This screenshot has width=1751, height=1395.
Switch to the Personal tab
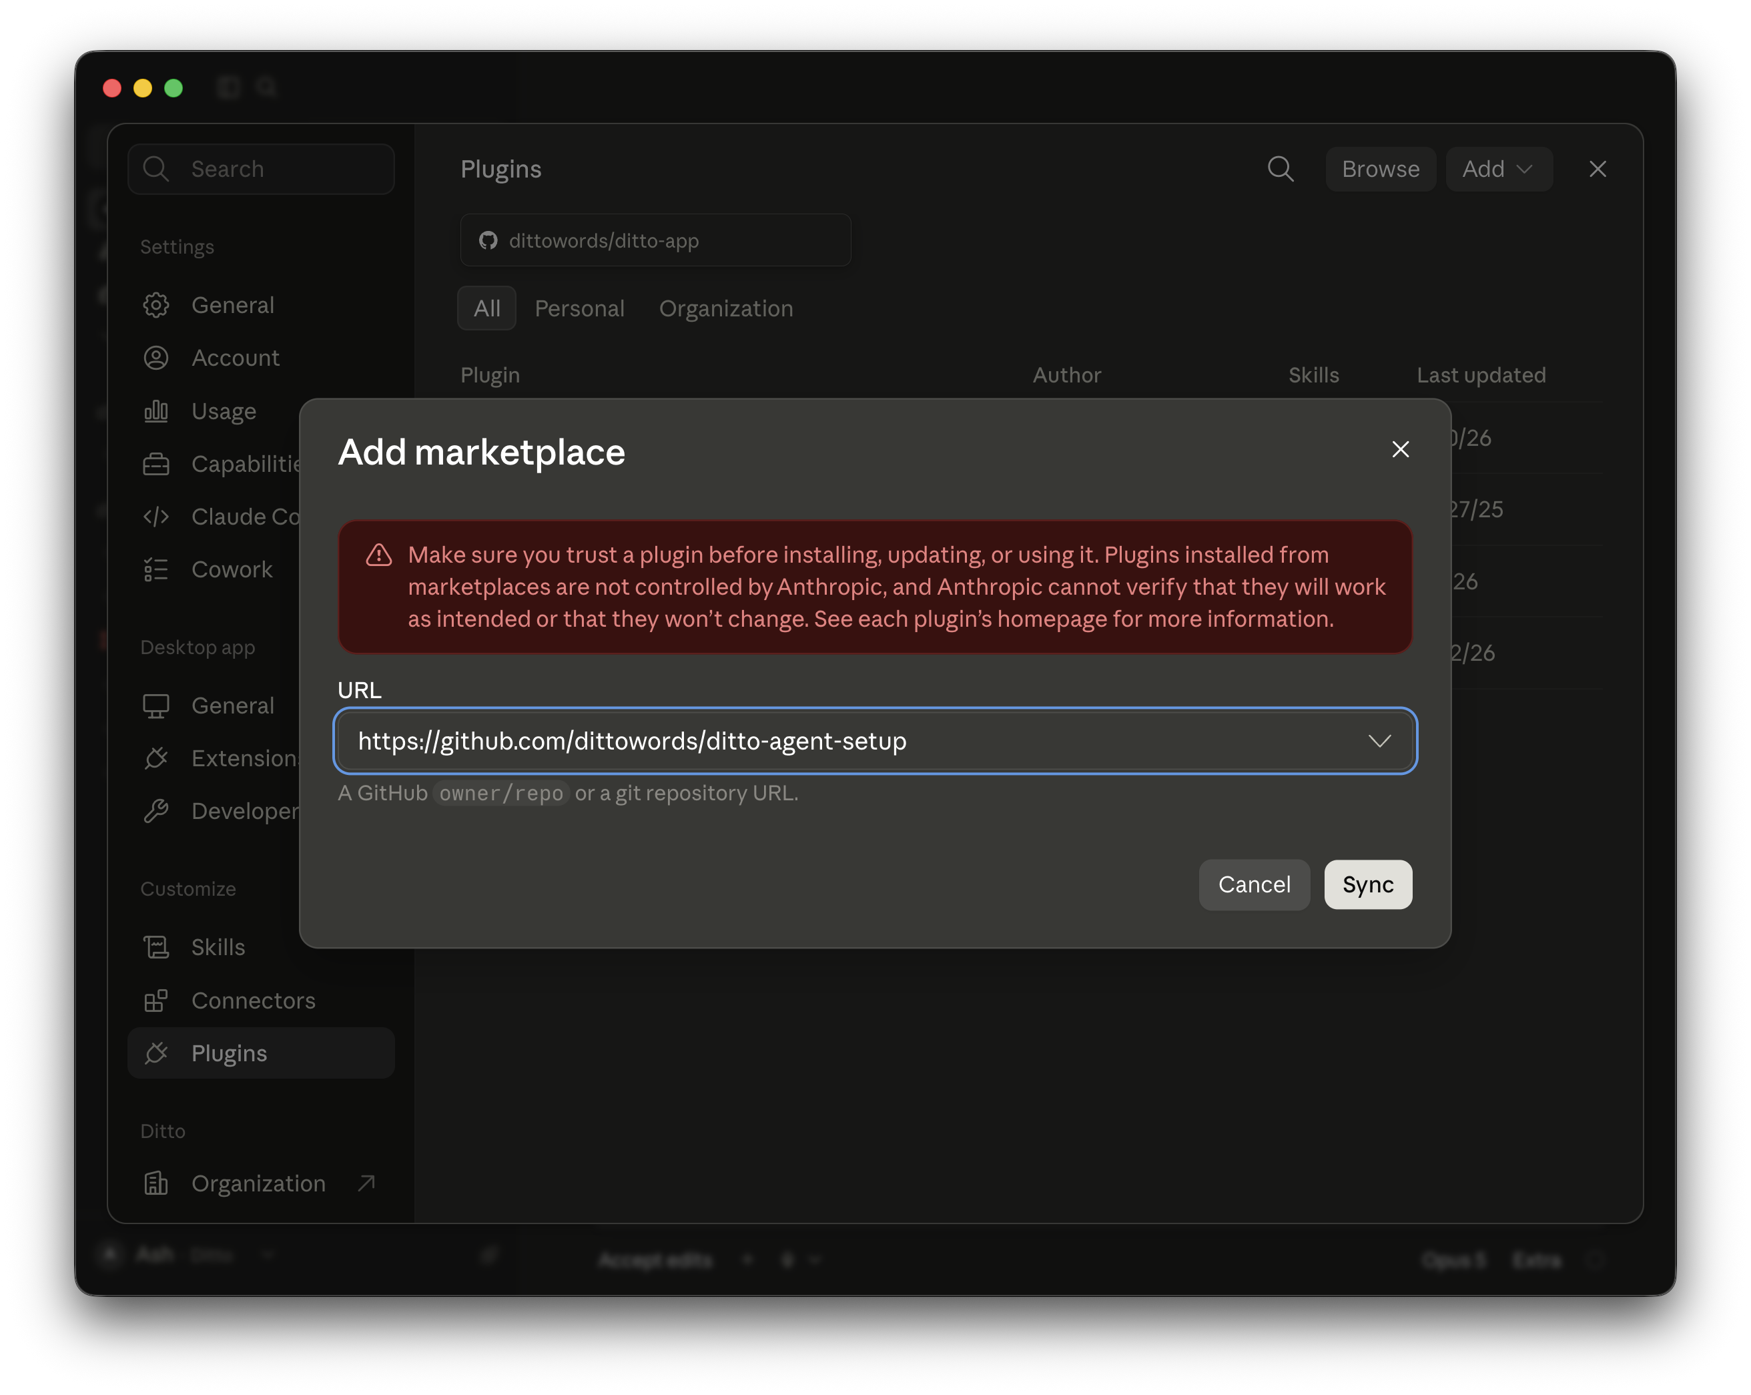point(579,308)
